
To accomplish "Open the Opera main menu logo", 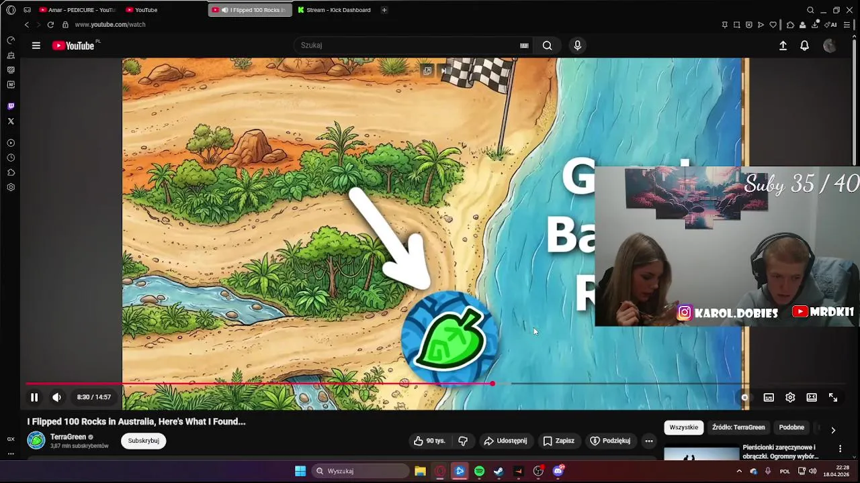I will 11,10.
